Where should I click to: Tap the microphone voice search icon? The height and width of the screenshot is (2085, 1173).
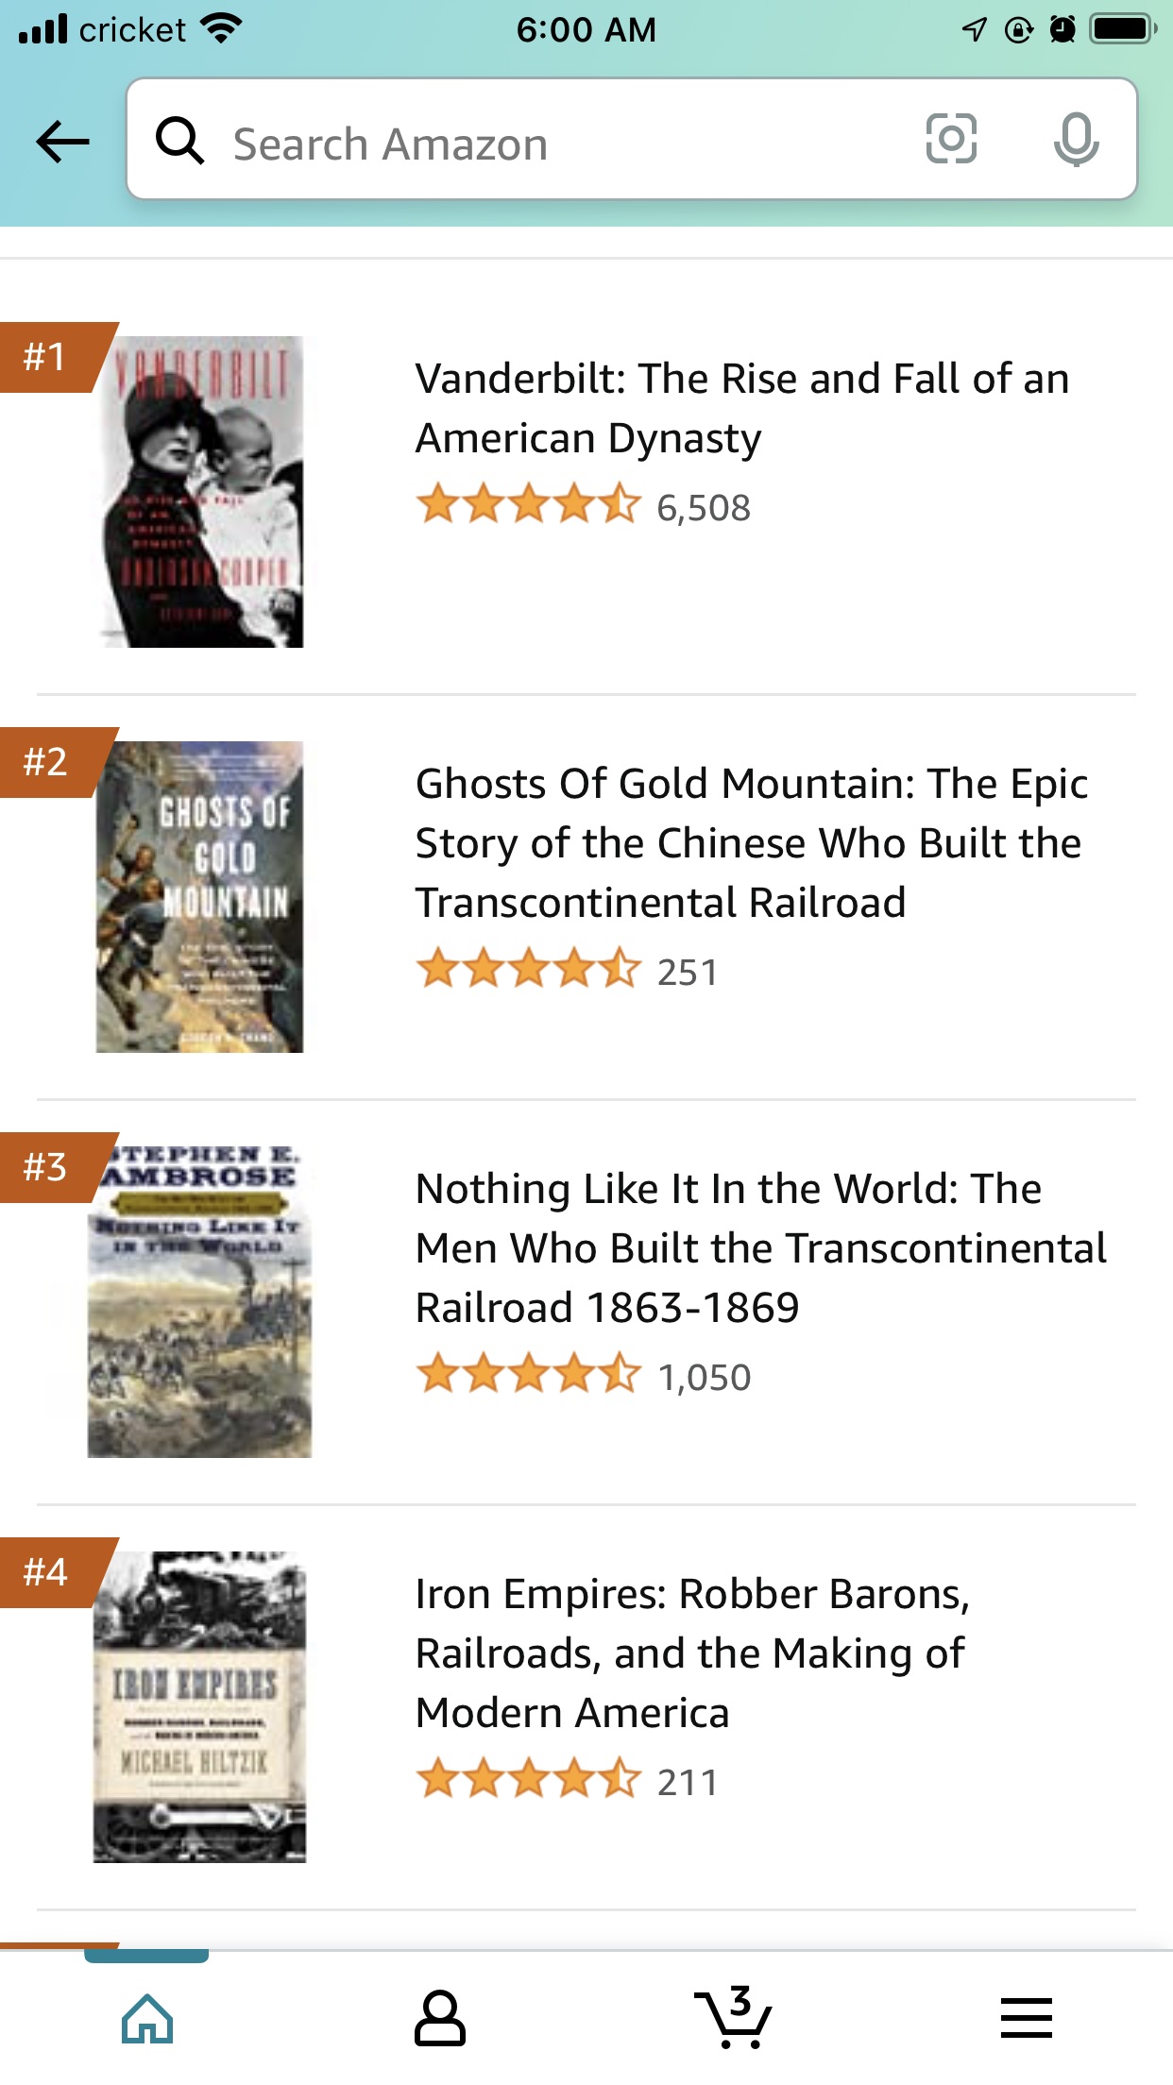click(1076, 140)
